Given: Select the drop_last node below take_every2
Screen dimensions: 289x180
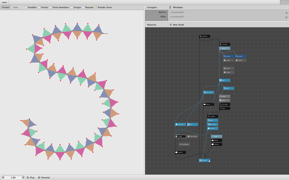Looking at the screenshot, I should pos(213,128).
